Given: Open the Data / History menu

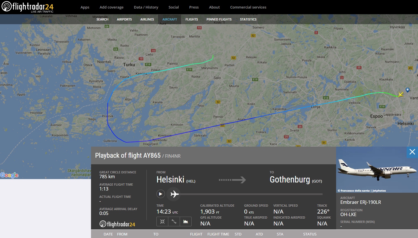Looking at the screenshot, I should (146, 7).
